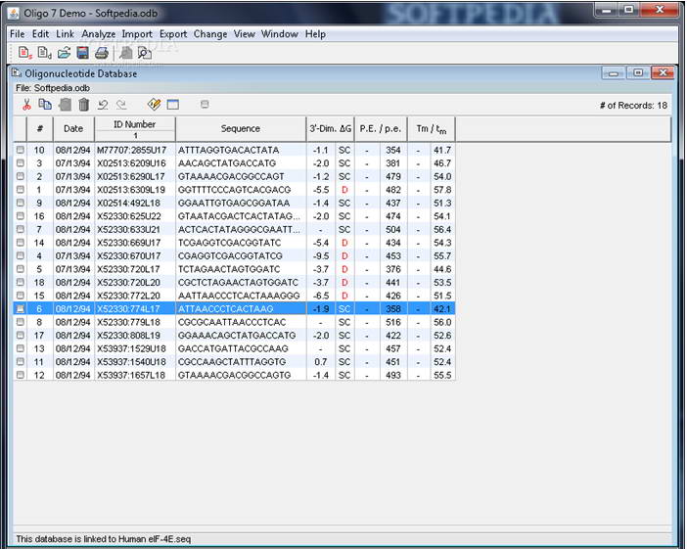This screenshot has height=549, width=687.
Task: Click the # column header
Action: tap(40, 129)
